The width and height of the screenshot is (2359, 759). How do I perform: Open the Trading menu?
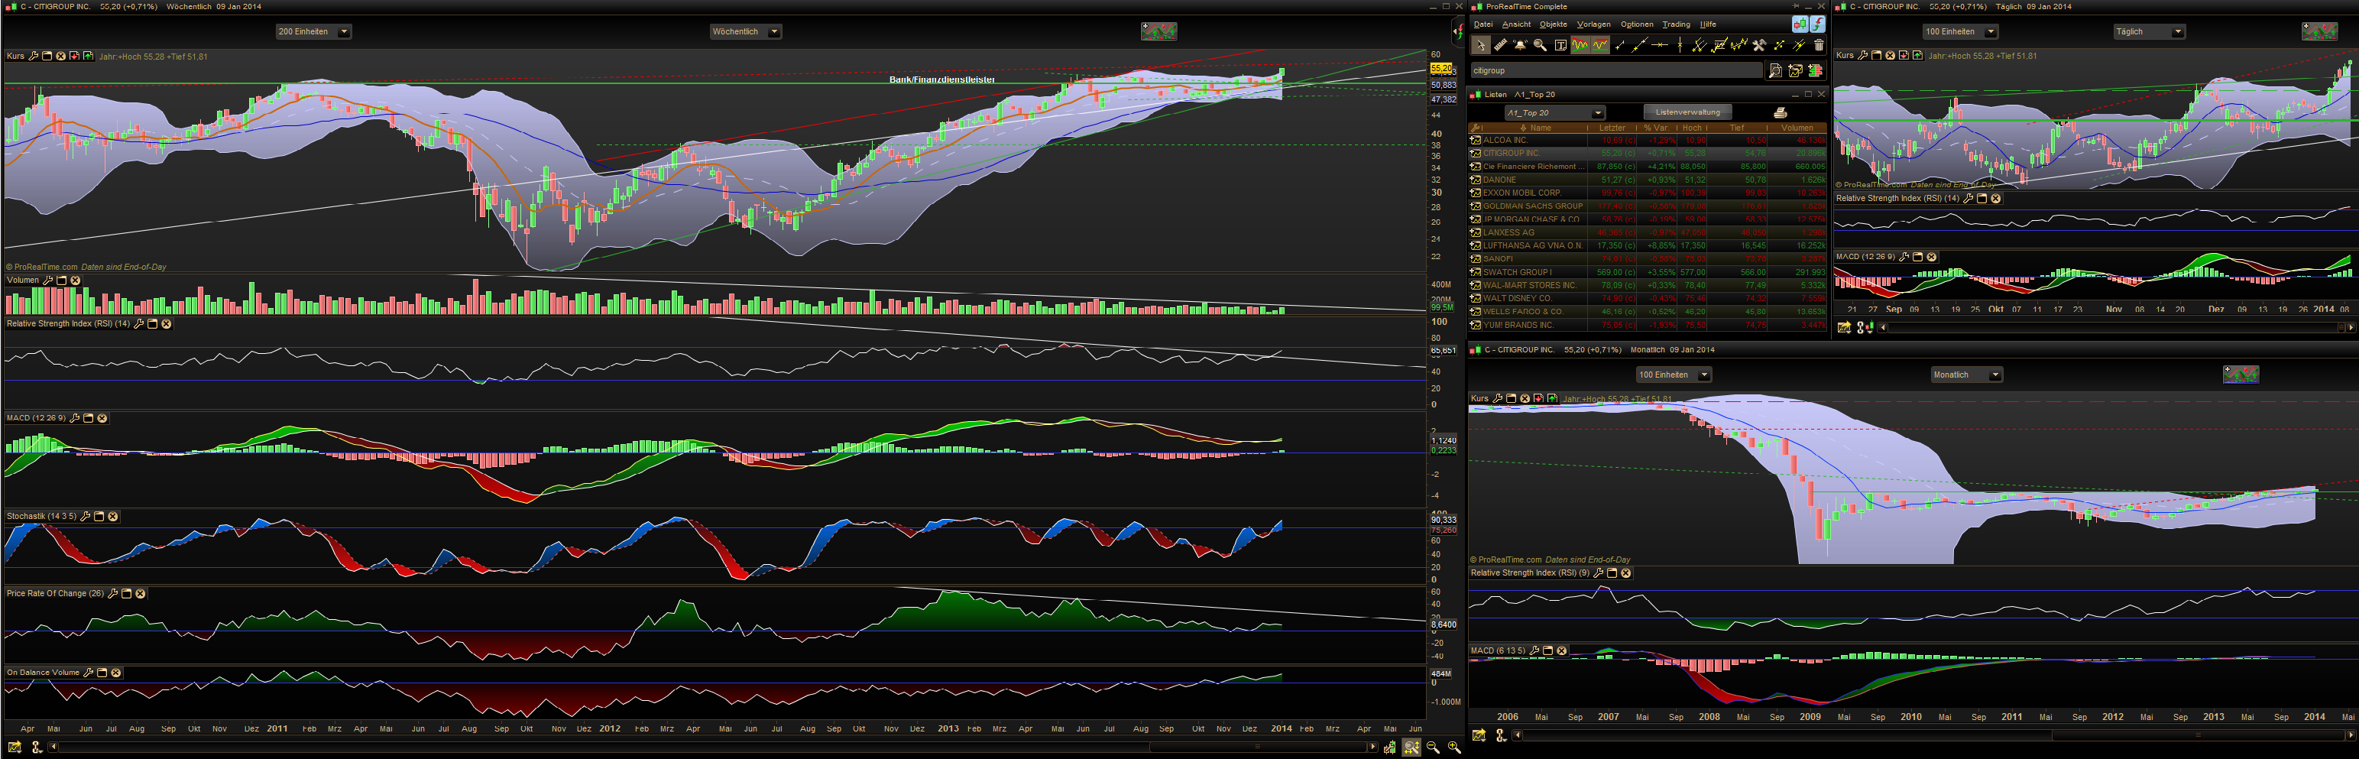pyautogui.click(x=1676, y=24)
